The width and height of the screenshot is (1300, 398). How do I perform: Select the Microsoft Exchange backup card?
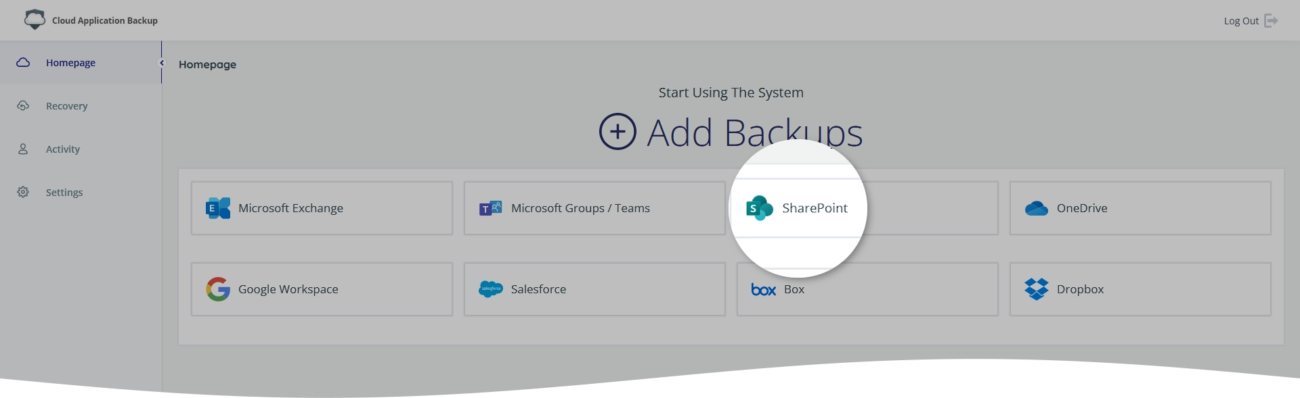click(x=322, y=208)
